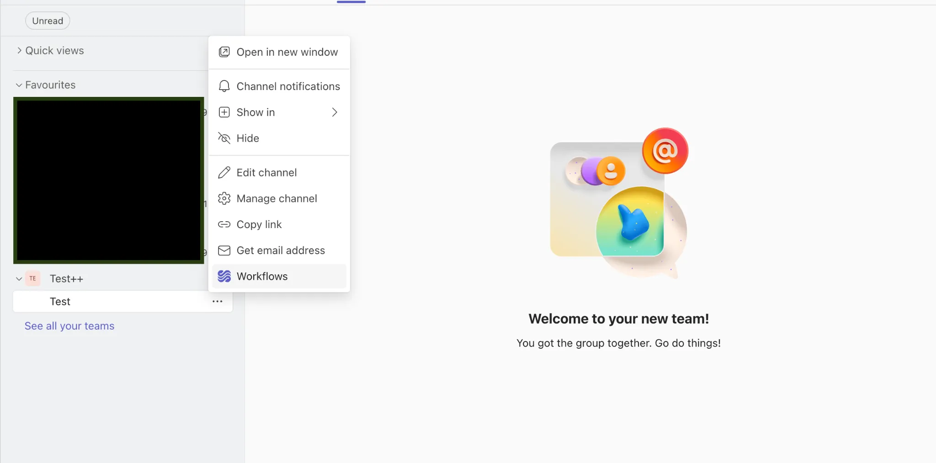Image resolution: width=936 pixels, height=463 pixels.
Task: Click the Edit channel pencil icon
Action: (224, 173)
